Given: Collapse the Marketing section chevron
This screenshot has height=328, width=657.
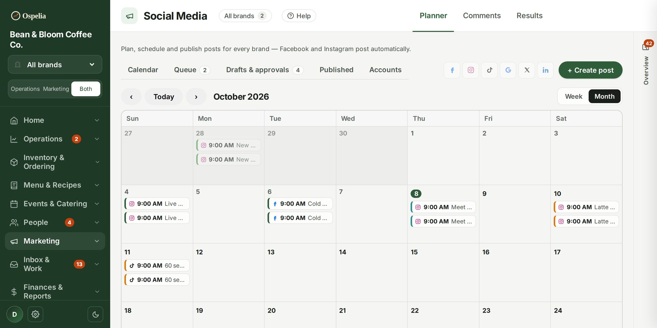Looking at the screenshot, I should [97, 241].
